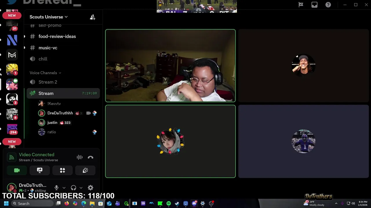Image resolution: width=371 pixels, height=208 pixels.
Task: Collapse the Voice Channels category
Action: point(45,73)
